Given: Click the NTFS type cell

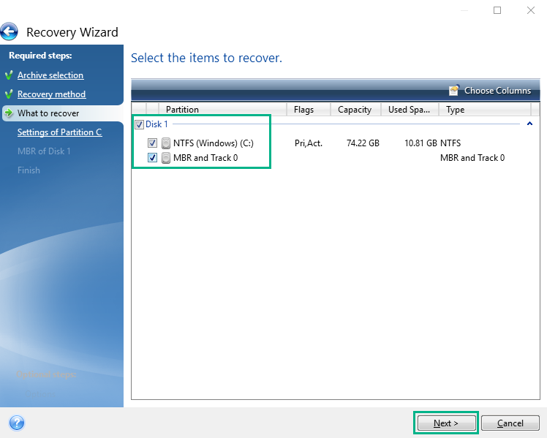Looking at the screenshot, I should point(450,143).
